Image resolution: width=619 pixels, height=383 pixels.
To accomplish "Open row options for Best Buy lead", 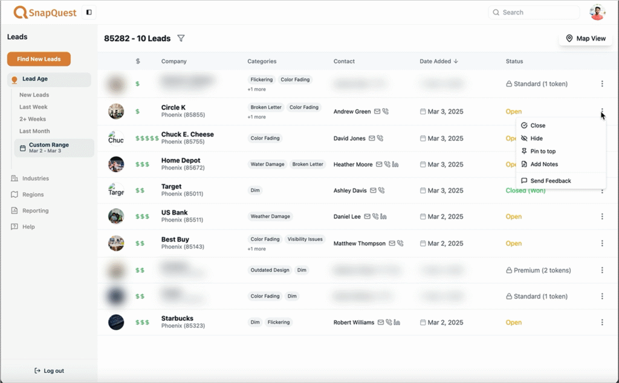I will click(x=602, y=243).
